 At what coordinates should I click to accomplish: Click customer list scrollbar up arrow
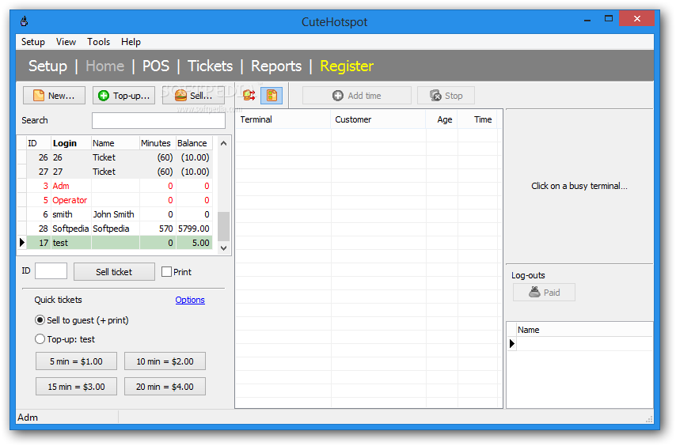(x=223, y=143)
